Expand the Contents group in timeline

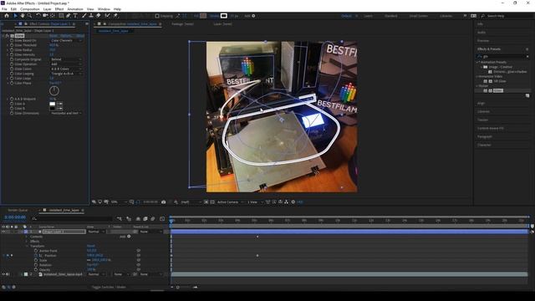pos(27,237)
